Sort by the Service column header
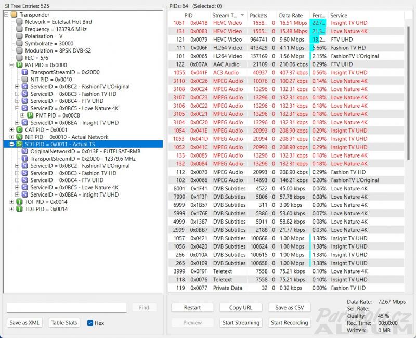 click(366, 15)
